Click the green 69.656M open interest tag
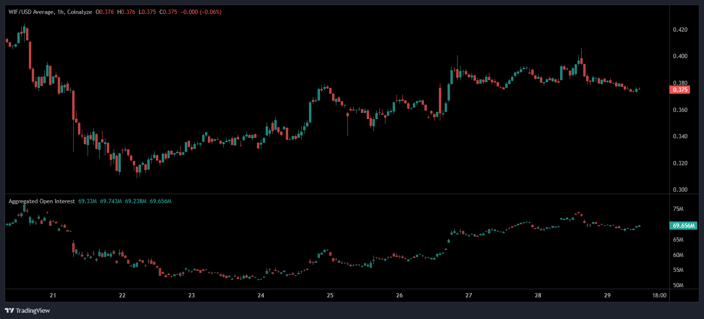This screenshot has width=704, height=319. click(683, 225)
